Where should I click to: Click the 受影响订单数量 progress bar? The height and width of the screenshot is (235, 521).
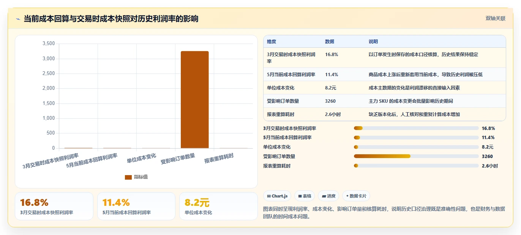point(416,156)
